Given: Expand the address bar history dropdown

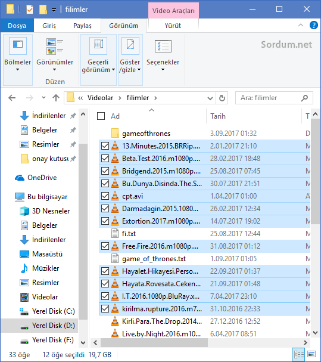Looking at the screenshot, I should 210,98.
